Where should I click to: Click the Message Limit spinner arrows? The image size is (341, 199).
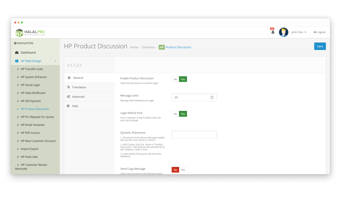[212, 98]
